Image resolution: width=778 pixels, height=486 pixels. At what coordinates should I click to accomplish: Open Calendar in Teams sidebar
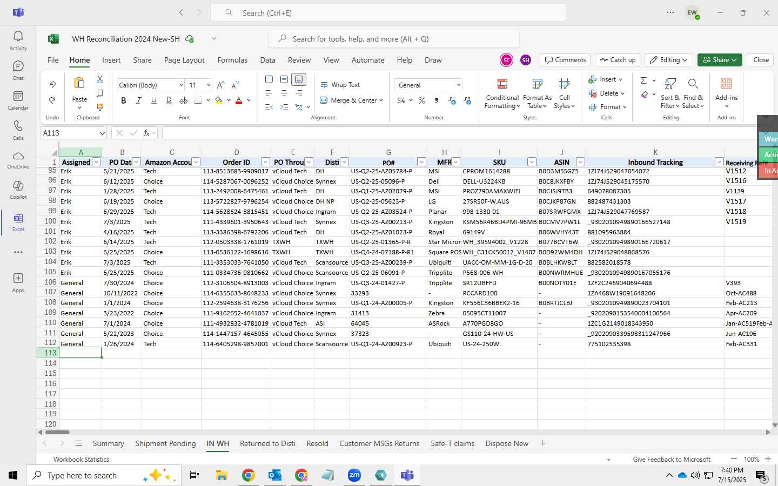(18, 100)
